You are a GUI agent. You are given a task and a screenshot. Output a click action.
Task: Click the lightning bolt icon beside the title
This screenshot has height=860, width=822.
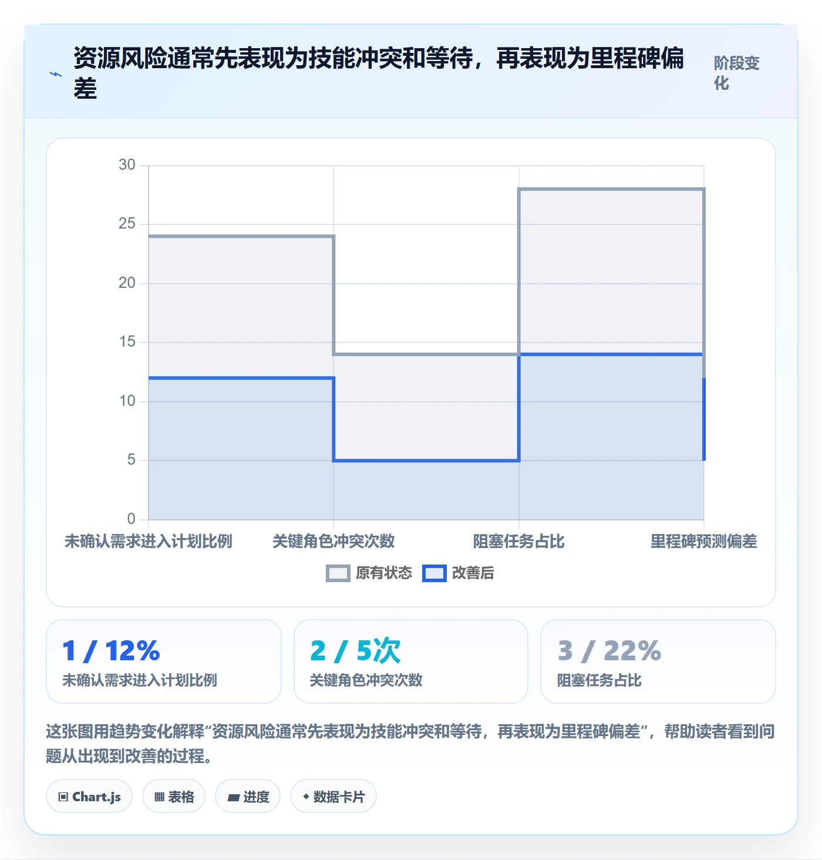(x=56, y=74)
